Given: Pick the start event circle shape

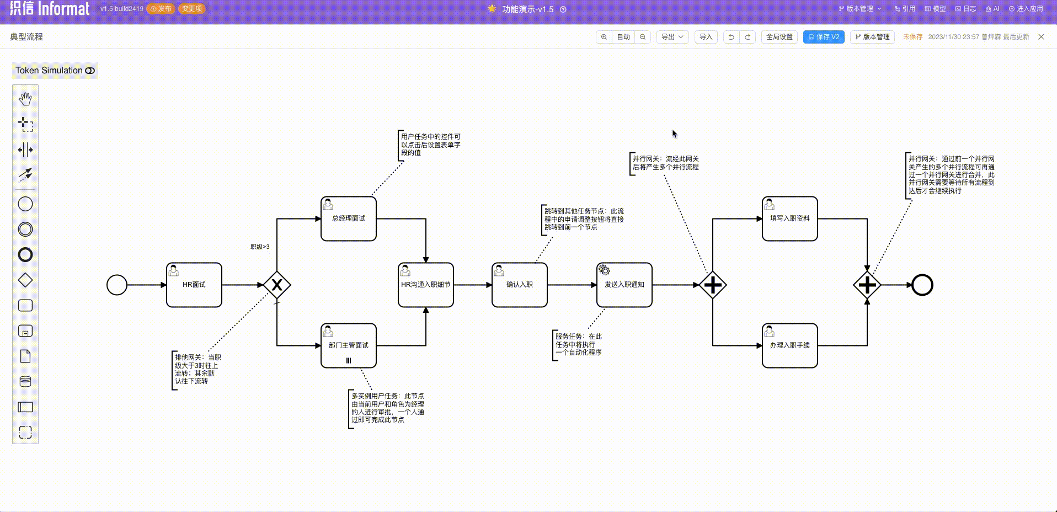Looking at the screenshot, I should pyautogui.click(x=25, y=204).
